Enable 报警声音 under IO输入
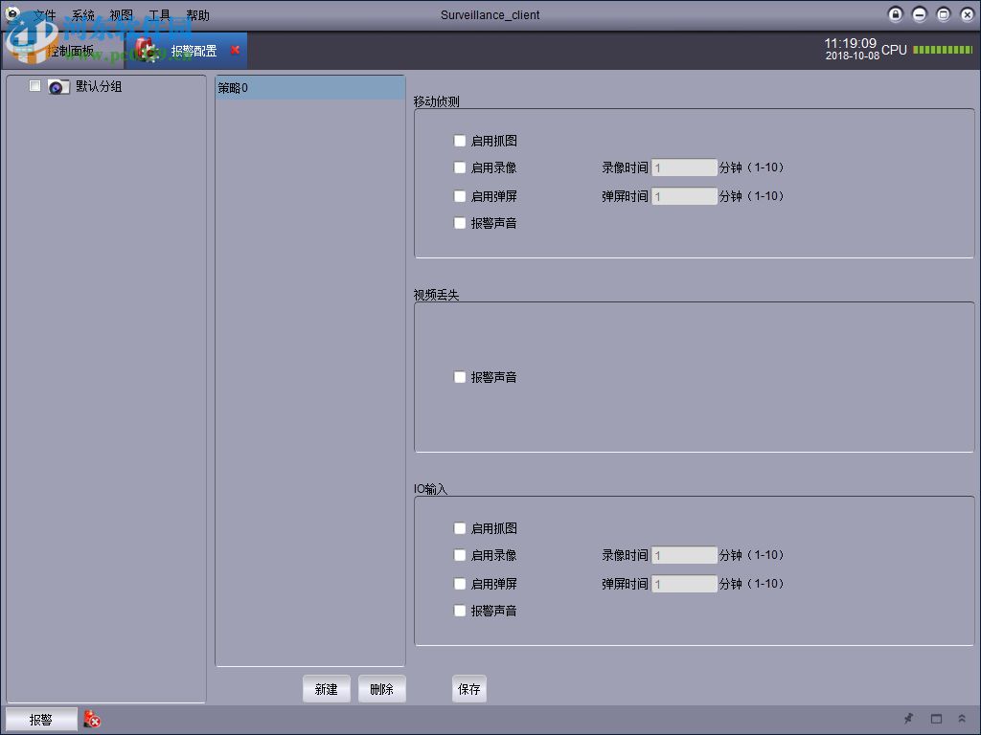981x735 pixels. pos(460,611)
